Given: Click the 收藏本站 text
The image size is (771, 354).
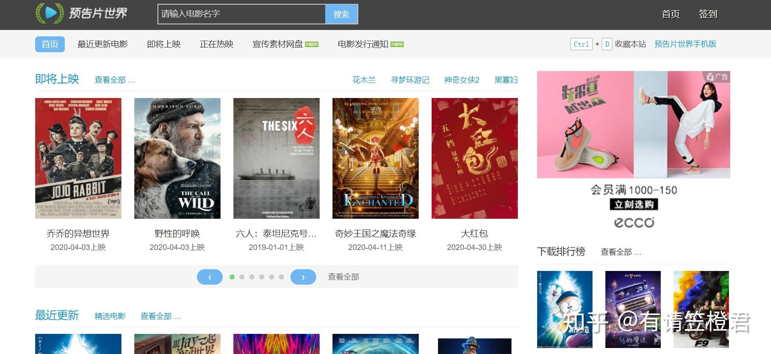Looking at the screenshot, I should coord(630,44).
